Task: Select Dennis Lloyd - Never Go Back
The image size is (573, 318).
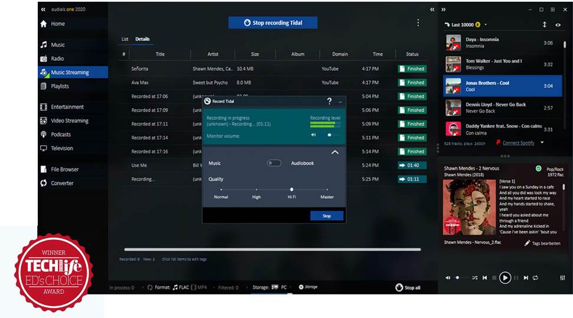Action: tap(503, 108)
